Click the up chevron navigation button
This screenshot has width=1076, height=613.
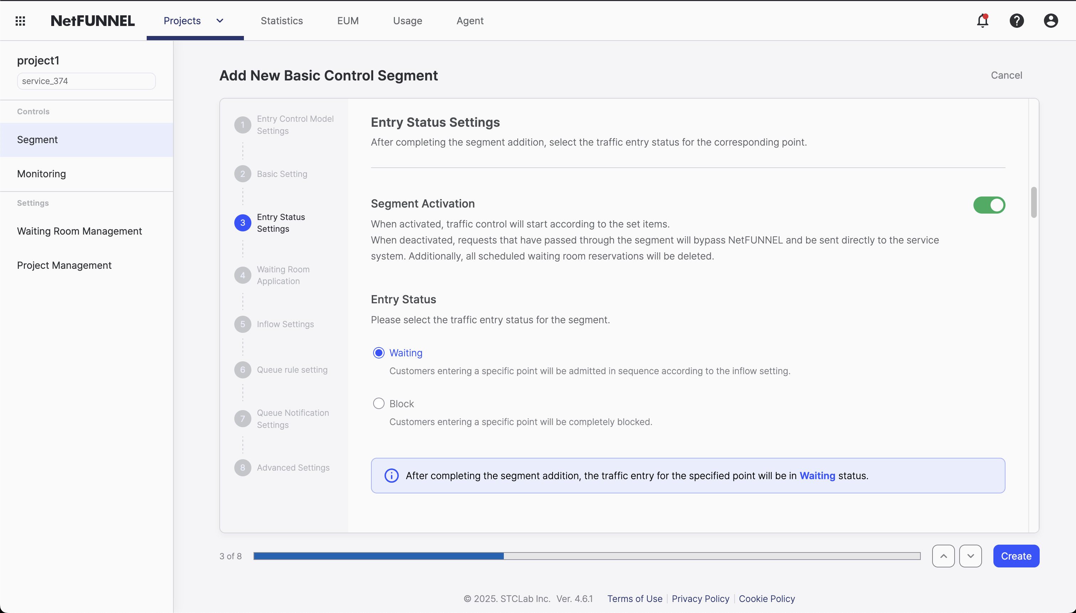[x=943, y=556]
